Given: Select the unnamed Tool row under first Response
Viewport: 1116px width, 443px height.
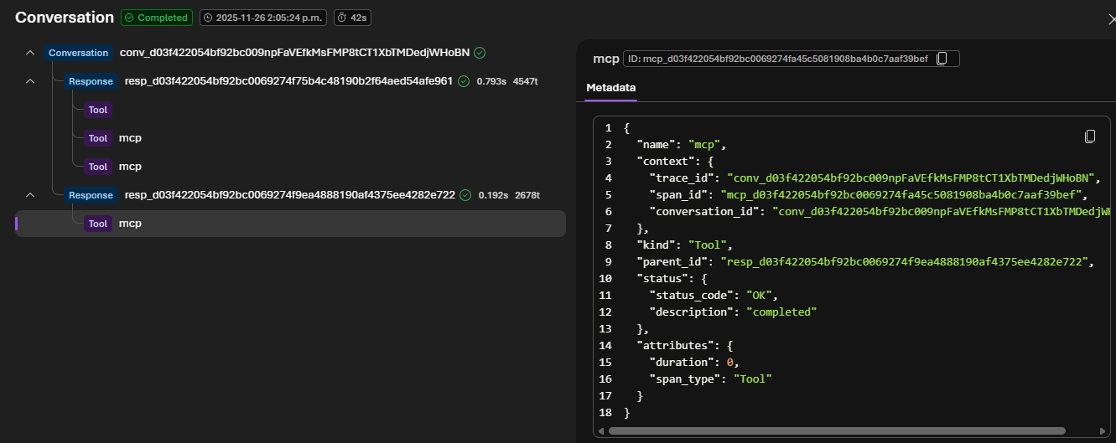Looking at the screenshot, I should (x=290, y=110).
